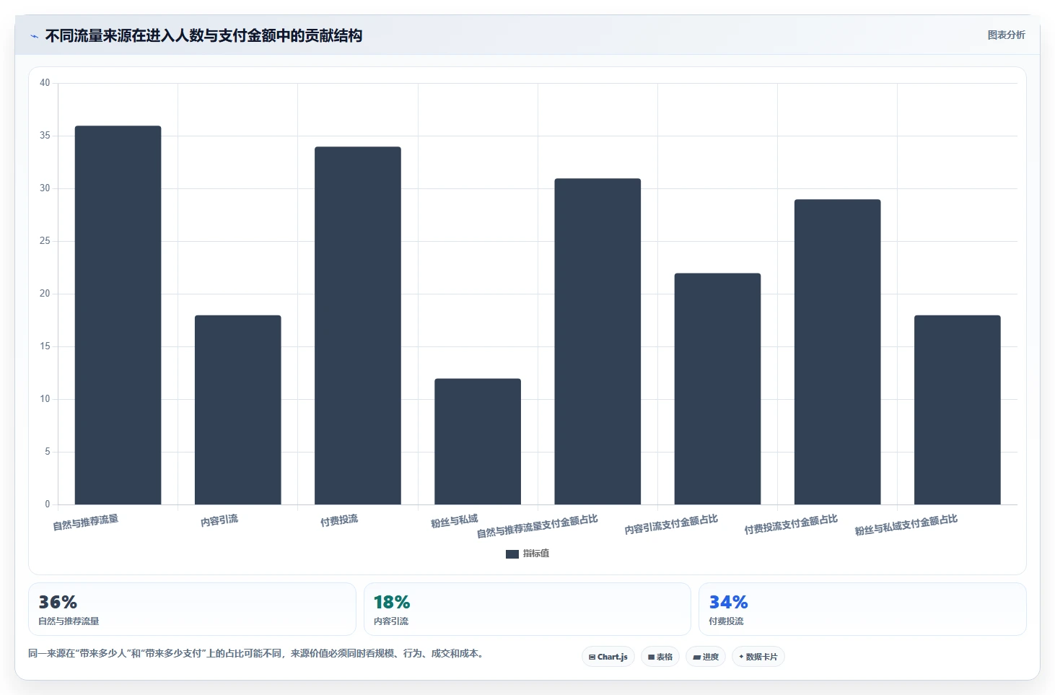Click the 粉丝与私域支付金额占比 bar
Screen dimensions: 1055x695
pos(958,410)
